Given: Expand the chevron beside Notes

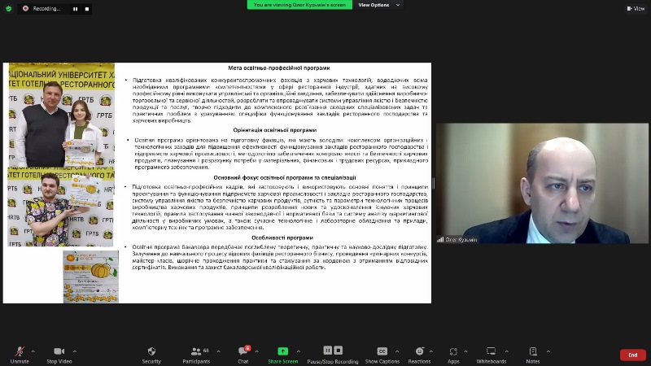Looking at the screenshot, I should 548,351.
